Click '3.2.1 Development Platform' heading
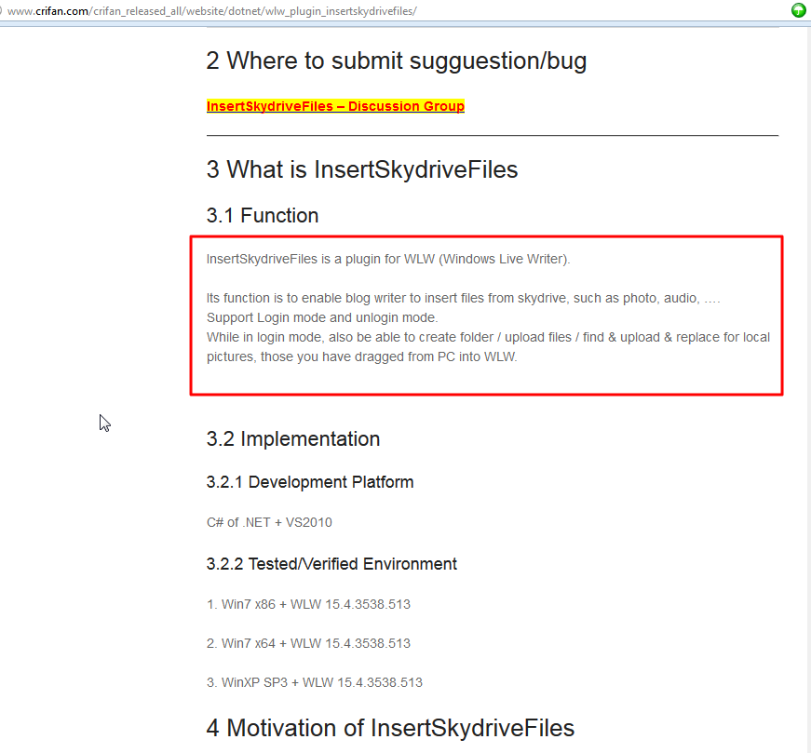The height and width of the screenshot is (753, 811). point(310,482)
